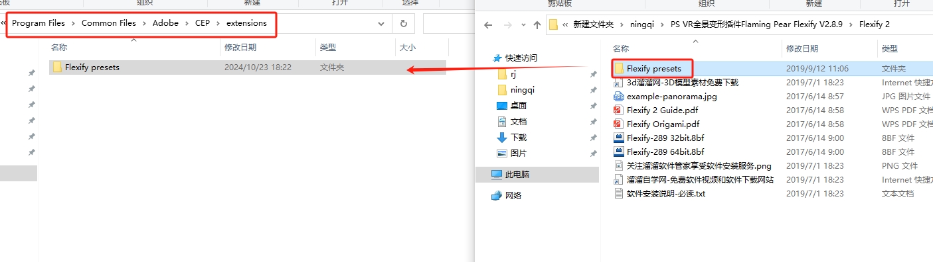Click the Flexify-289 64bit.8bf plugin icon

click(x=619, y=152)
